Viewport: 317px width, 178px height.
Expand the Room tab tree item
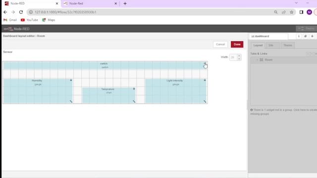[257, 60]
